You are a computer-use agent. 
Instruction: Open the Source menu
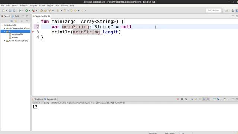pyautogui.click(x=15, y=6)
